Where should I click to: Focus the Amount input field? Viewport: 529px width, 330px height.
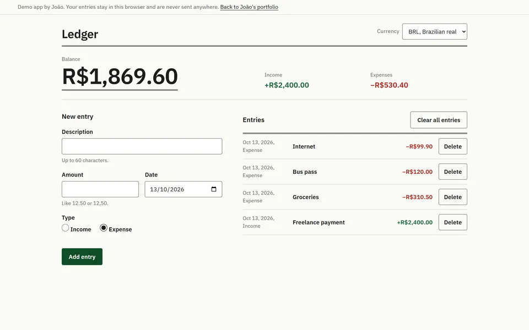[x=100, y=189]
